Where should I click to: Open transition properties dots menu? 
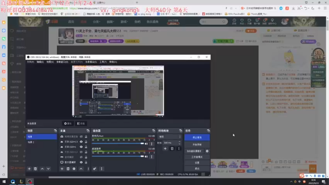(x=179, y=149)
